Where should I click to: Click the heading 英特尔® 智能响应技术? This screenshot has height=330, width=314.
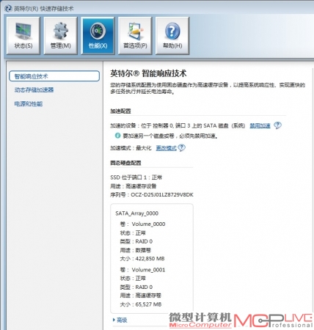coord(148,73)
